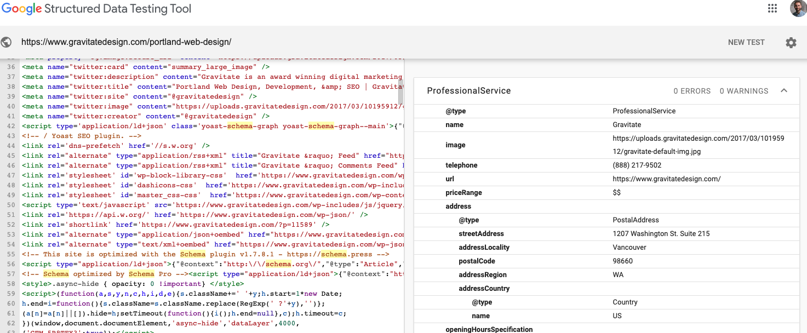Click the 'Comments Feed' rss link line
Screen dimensions: 807x333
point(213,166)
